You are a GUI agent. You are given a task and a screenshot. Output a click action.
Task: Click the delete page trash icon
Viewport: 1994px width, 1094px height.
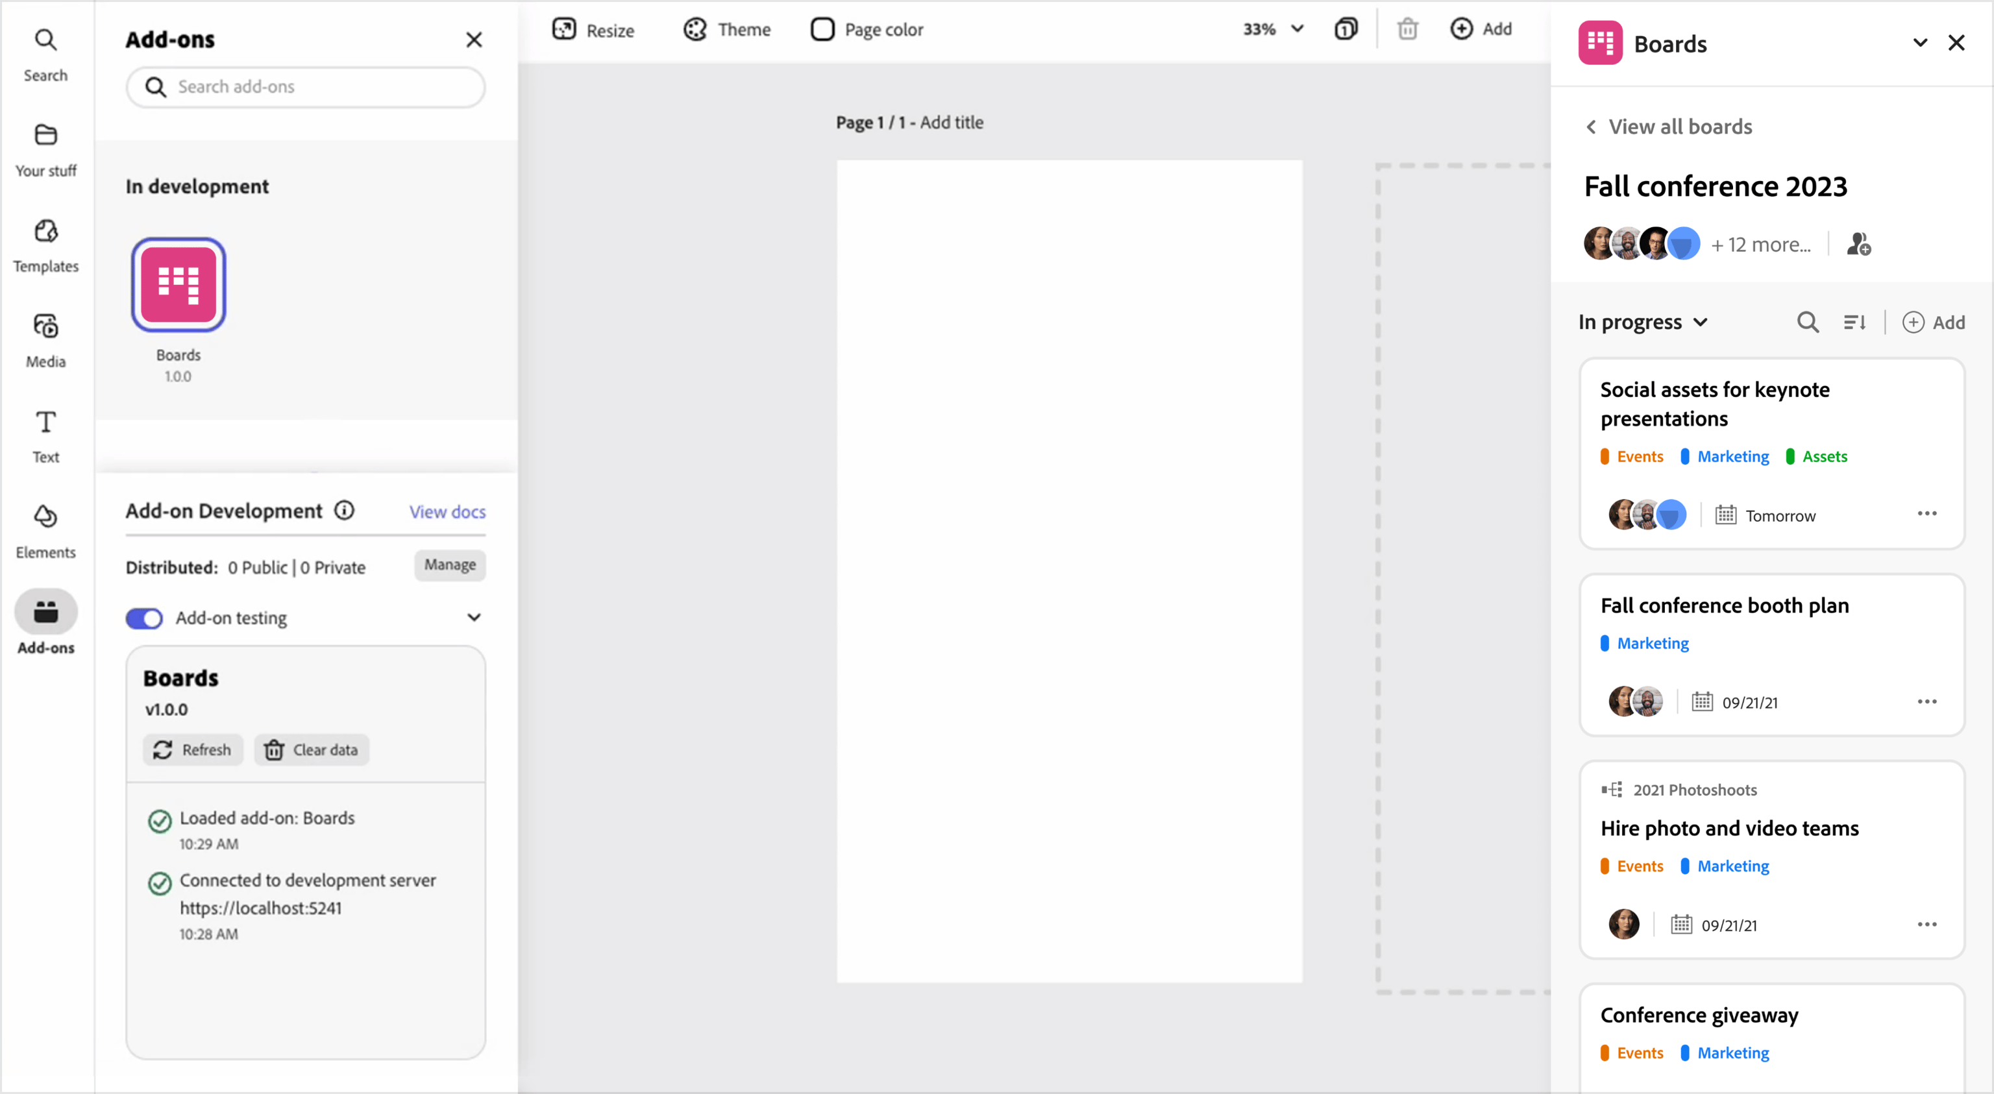click(1407, 29)
